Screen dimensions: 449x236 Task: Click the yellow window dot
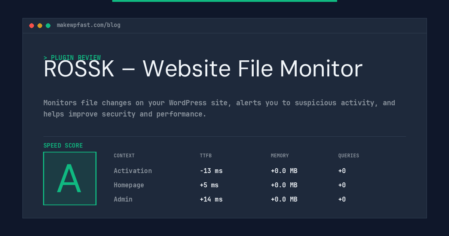tap(40, 25)
